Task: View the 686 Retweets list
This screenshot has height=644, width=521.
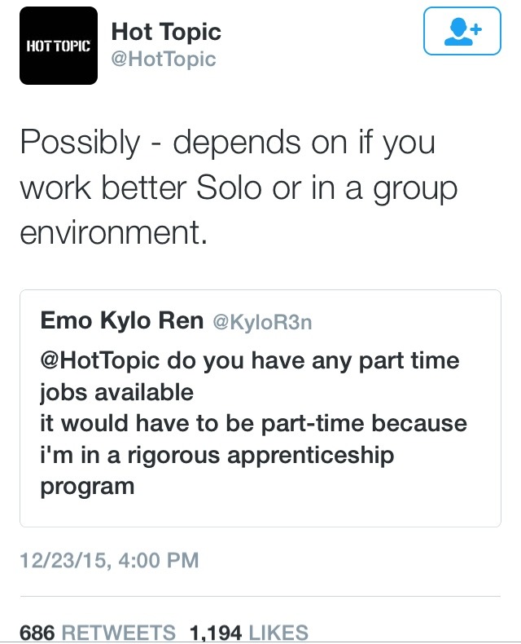Action: [98, 633]
